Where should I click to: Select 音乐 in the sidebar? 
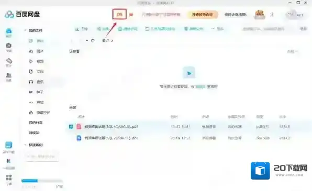click(40, 82)
